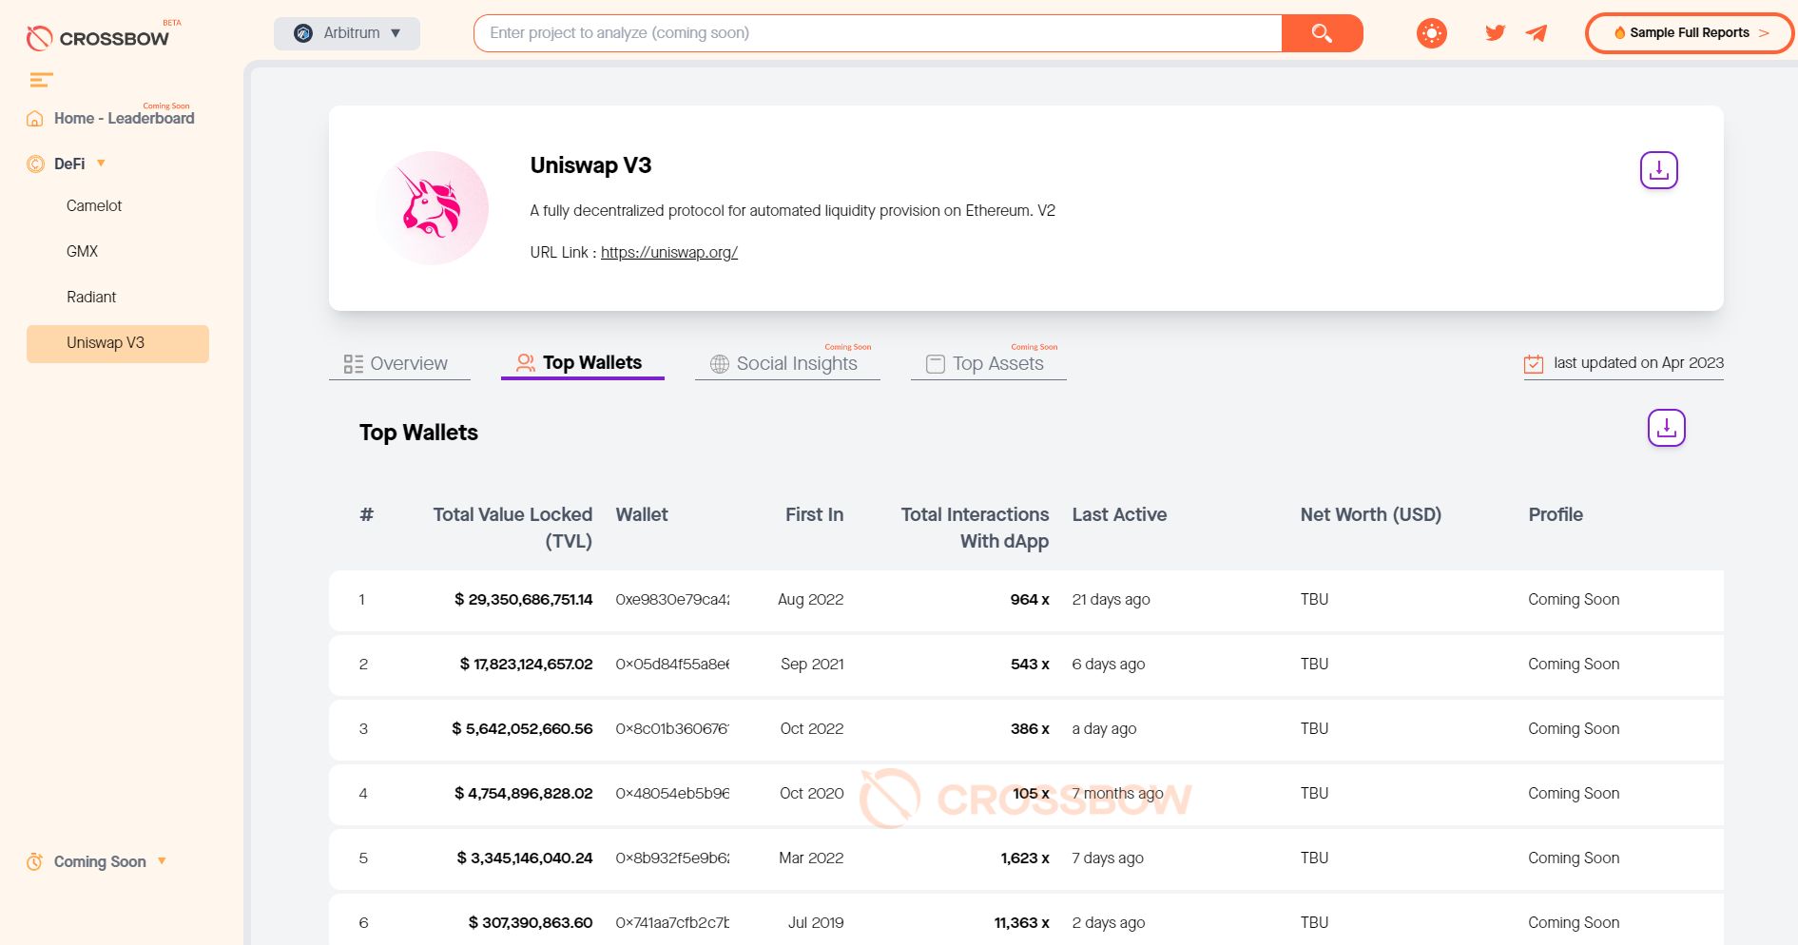
Task: Select the Top Wallets tab
Action: click(582, 363)
